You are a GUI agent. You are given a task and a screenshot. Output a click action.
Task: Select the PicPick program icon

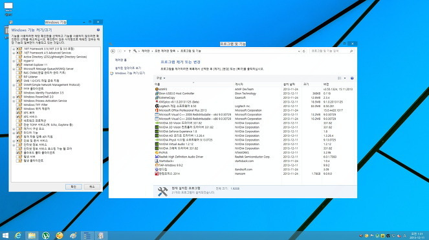click(x=157, y=152)
